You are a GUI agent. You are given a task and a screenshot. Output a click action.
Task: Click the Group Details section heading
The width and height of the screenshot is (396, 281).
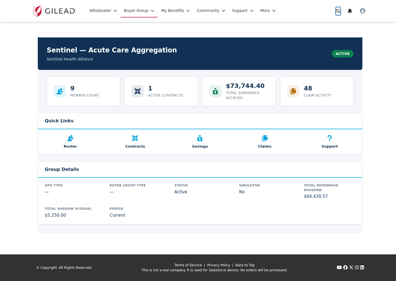click(62, 169)
